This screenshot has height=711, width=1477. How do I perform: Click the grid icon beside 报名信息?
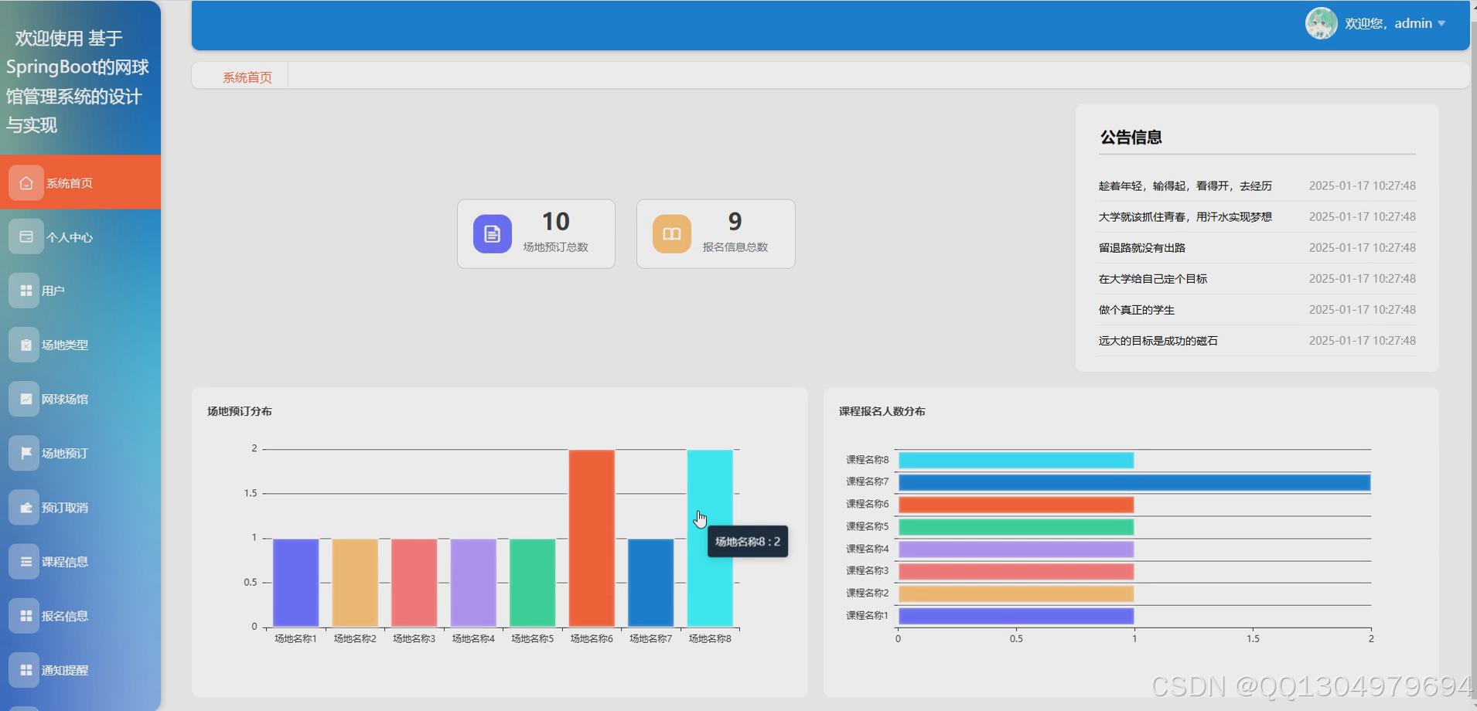26,615
